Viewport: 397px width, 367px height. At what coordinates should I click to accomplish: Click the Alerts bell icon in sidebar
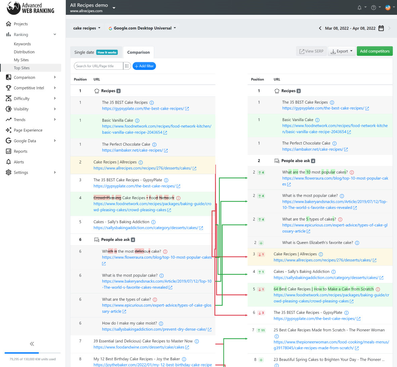click(8, 162)
